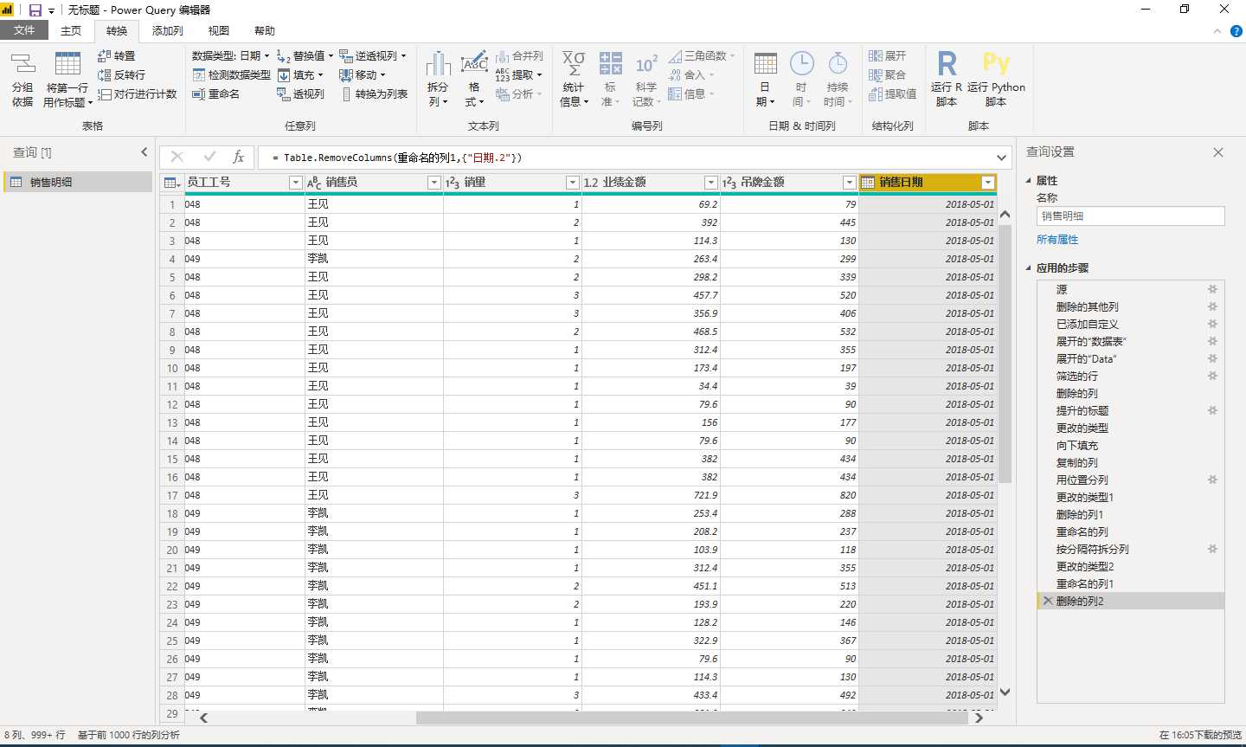Click the fx formula function icon

tap(238, 157)
